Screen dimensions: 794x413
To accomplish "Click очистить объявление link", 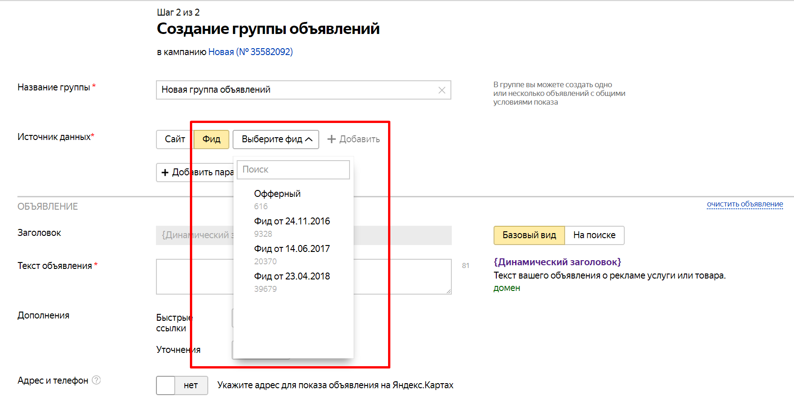I will point(744,204).
